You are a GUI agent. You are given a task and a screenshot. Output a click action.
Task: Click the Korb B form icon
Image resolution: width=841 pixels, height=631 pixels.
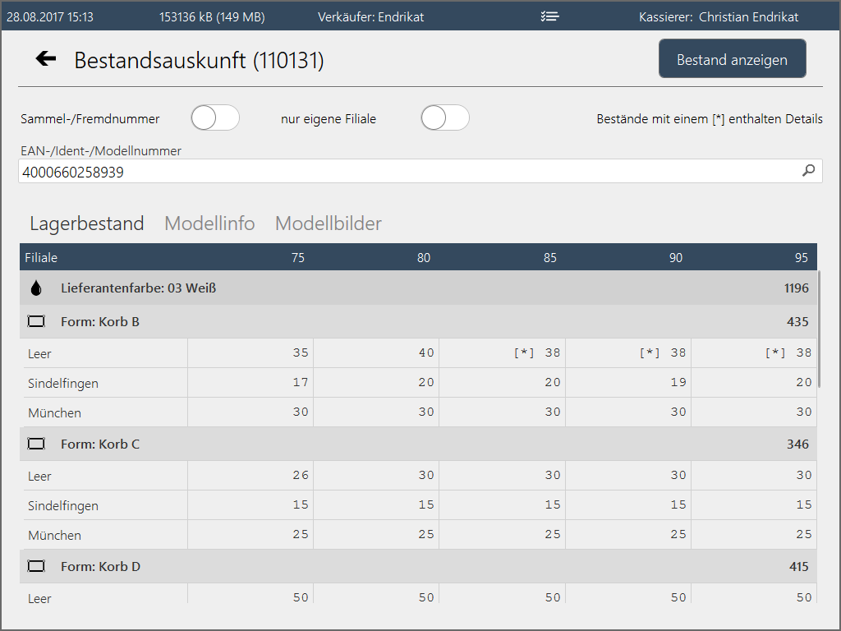[36, 322]
